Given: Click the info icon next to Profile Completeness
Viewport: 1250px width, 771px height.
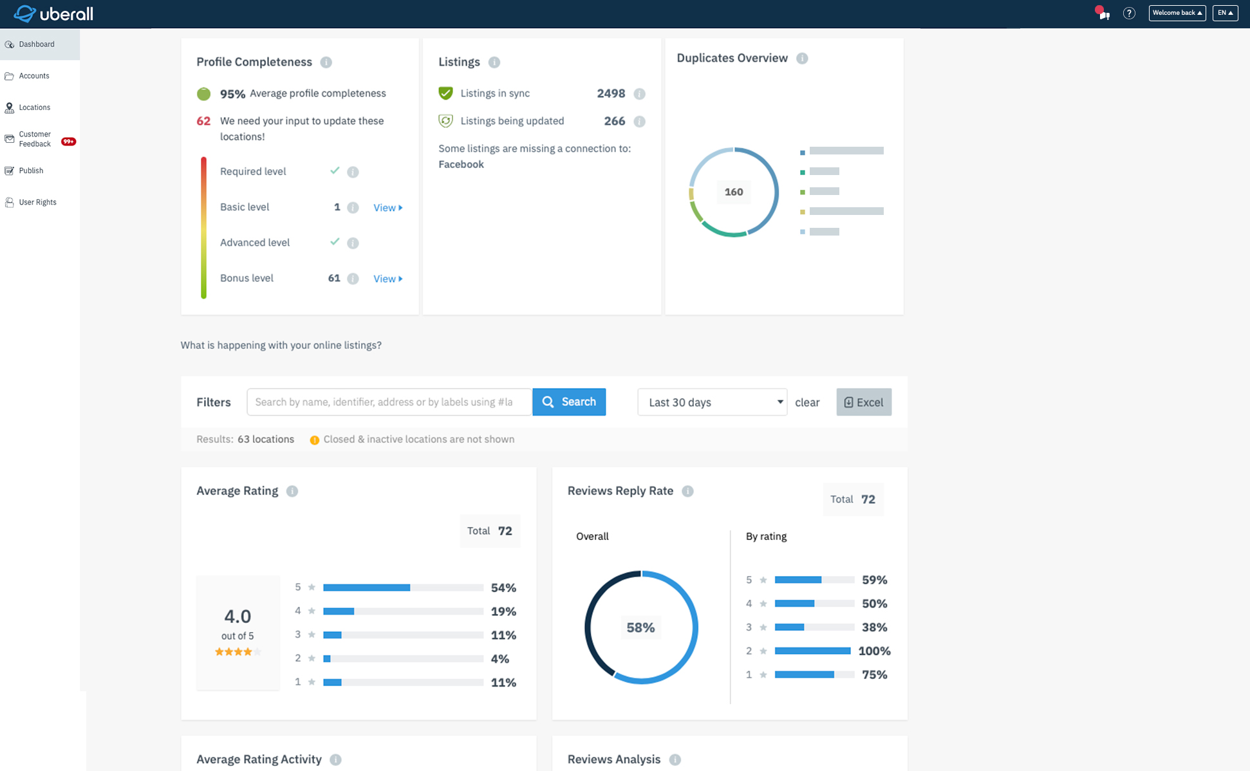Looking at the screenshot, I should click(326, 62).
